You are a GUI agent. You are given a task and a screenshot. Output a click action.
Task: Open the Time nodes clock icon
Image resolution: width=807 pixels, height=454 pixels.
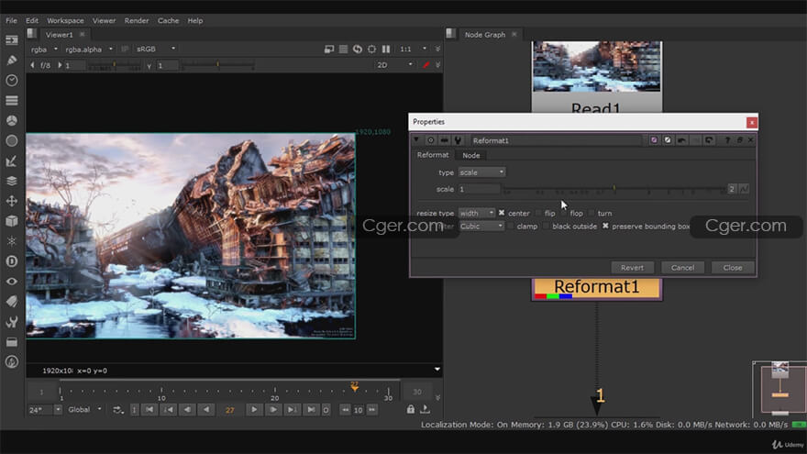click(11, 81)
